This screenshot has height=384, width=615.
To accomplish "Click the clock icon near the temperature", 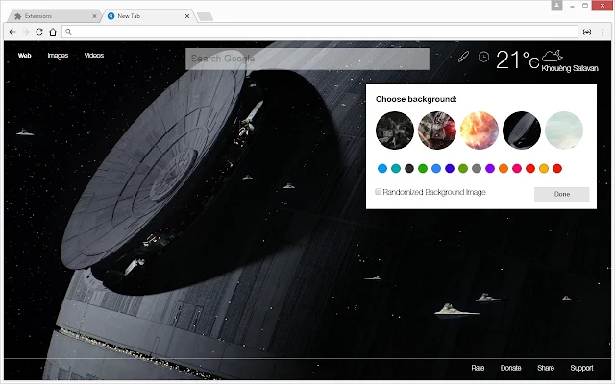I will (483, 58).
